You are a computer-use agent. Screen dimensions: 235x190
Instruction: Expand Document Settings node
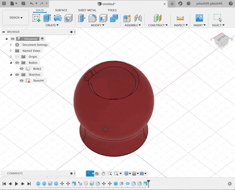tap(11, 45)
